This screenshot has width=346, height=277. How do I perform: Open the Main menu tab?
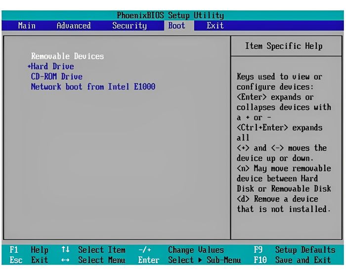pyautogui.click(x=27, y=26)
